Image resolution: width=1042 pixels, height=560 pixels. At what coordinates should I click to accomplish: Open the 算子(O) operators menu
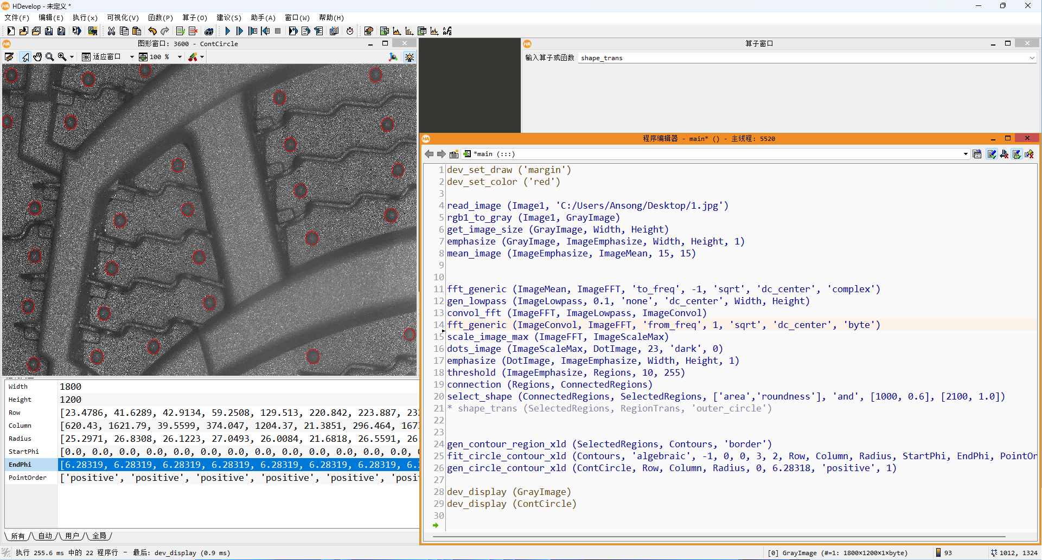pyautogui.click(x=194, y=17)
